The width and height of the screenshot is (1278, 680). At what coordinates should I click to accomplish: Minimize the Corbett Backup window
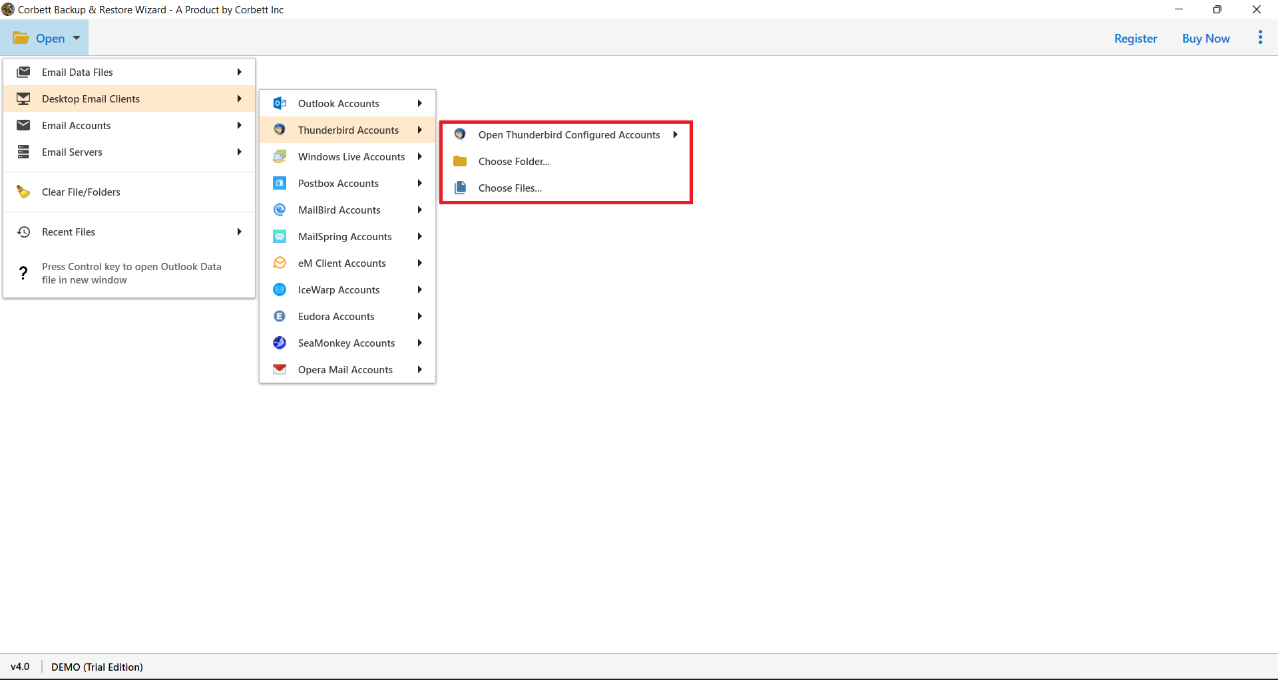click(1179, 9)
